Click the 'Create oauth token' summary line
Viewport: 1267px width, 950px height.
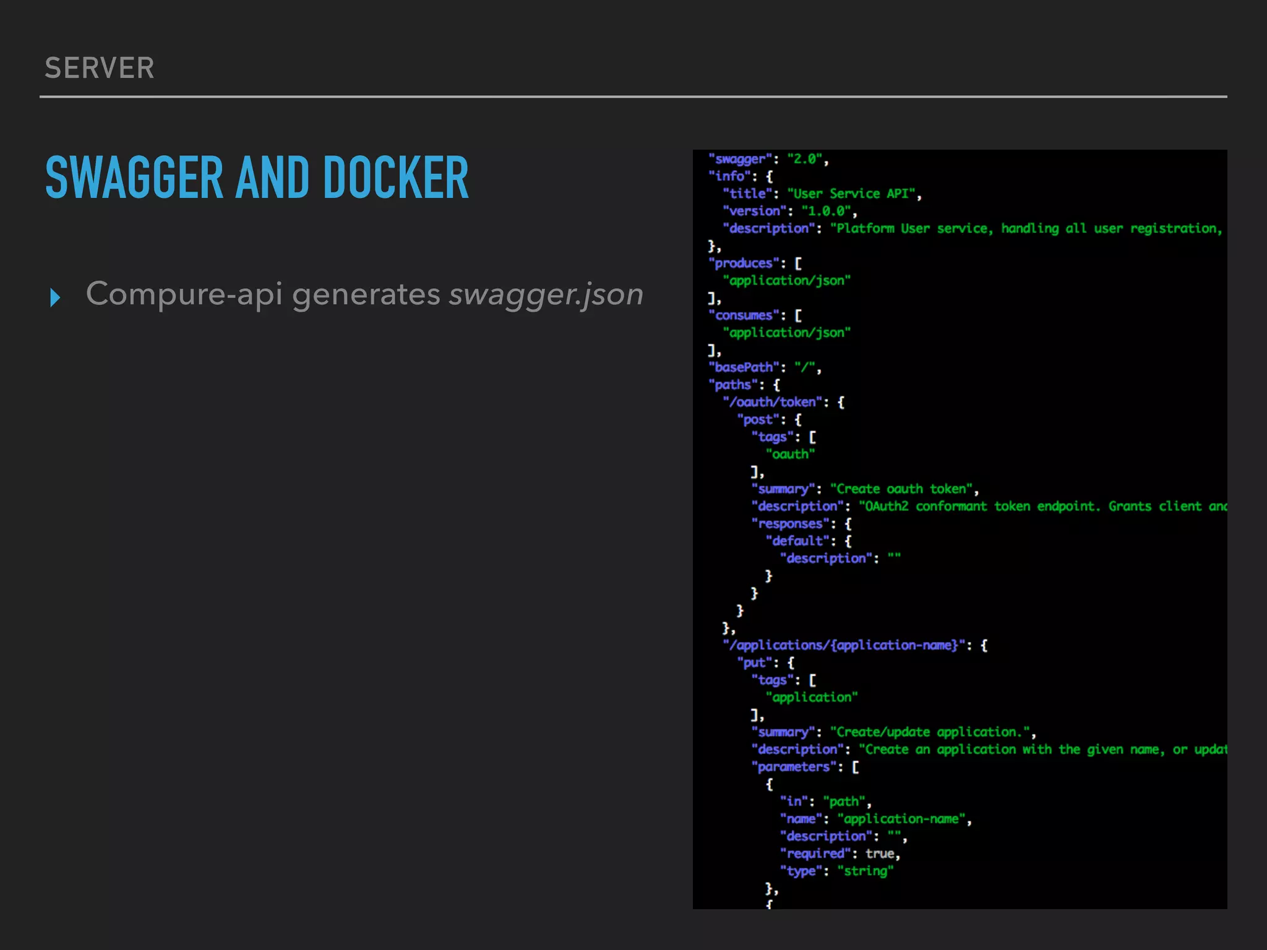(x=865, y=489)
